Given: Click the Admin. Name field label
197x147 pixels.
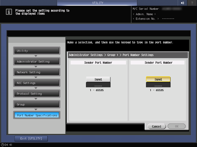Looking at the screenshot, I should pyautogui.click(x=144, y=14).
